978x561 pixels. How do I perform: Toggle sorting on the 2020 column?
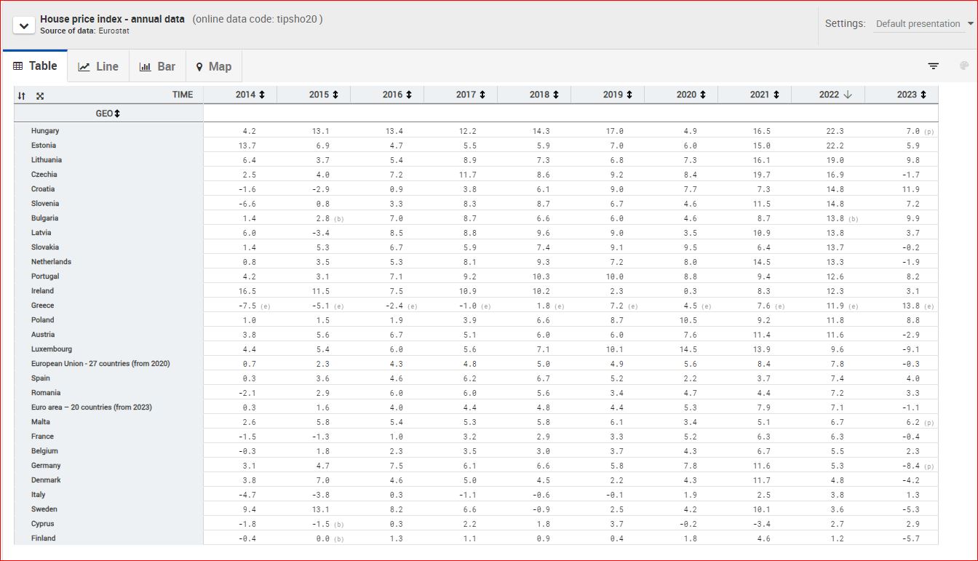(702, 95)
